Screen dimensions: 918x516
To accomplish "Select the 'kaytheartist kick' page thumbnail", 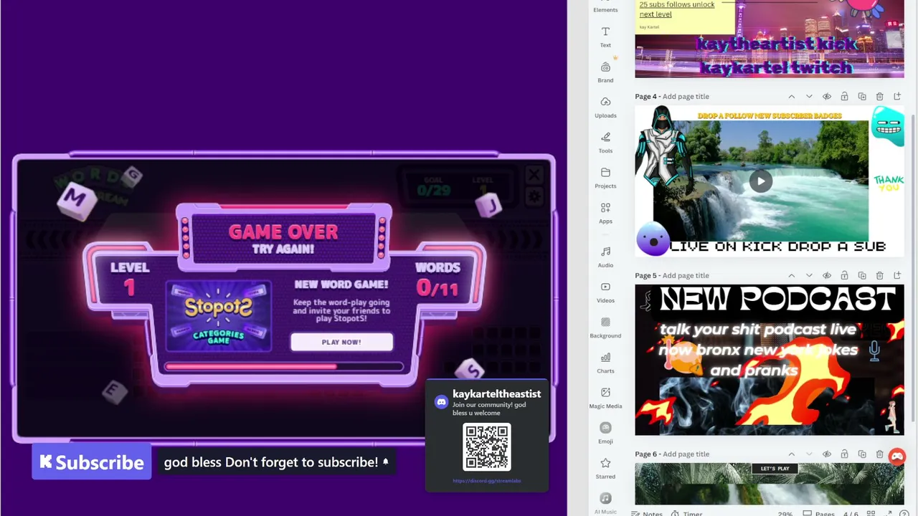I will [x=770, y=39].
